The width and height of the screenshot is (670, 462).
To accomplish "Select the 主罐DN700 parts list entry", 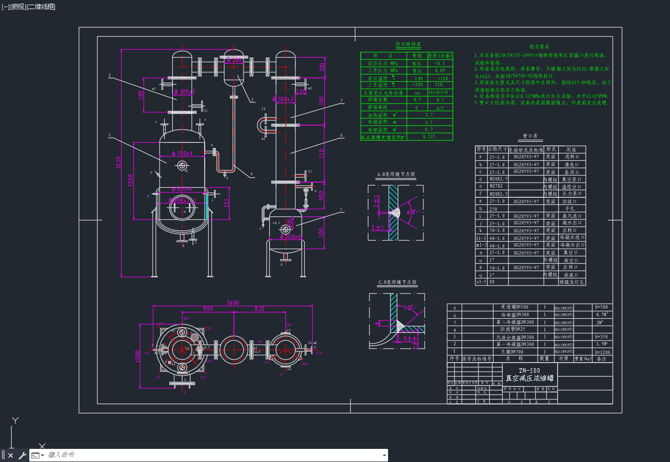I will pos(512,352).
